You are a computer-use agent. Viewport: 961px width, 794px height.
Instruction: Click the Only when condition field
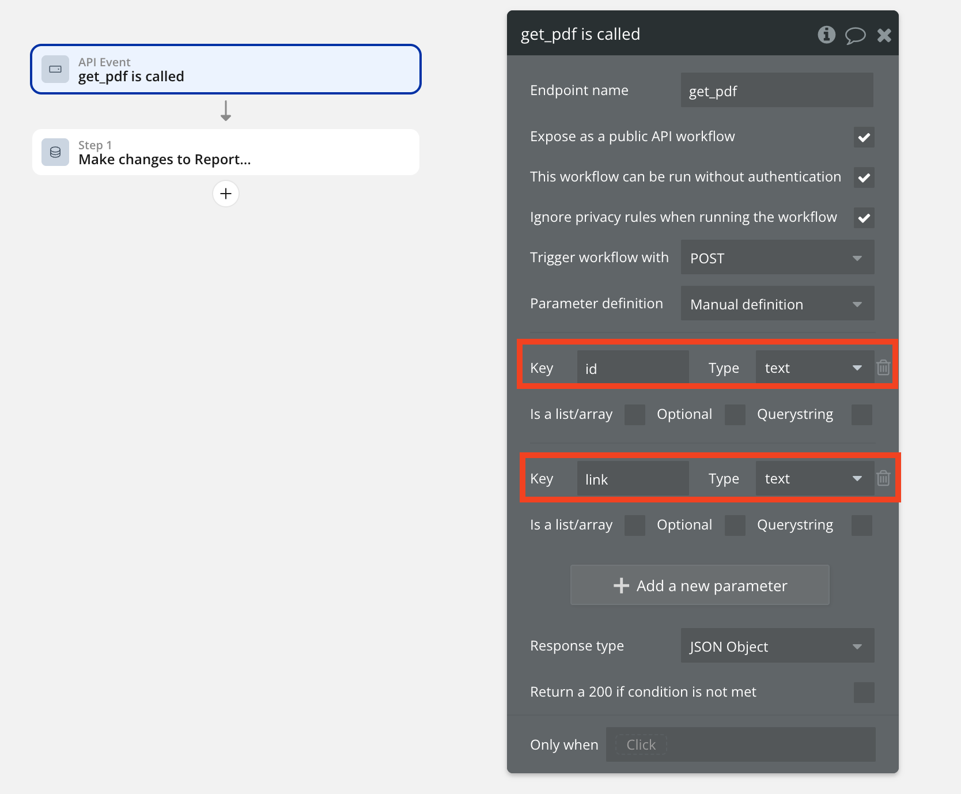pos(740,744)
